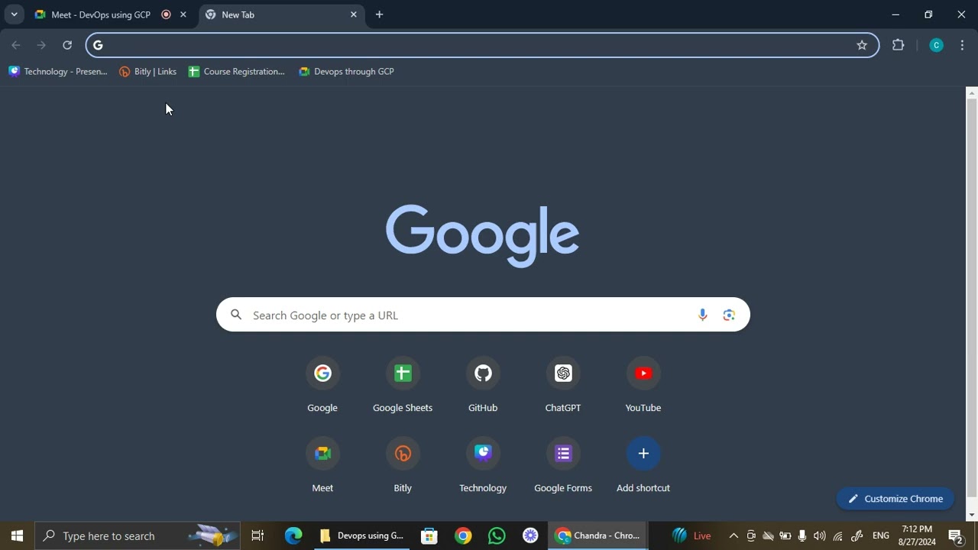Expand the hidden system tray icons
Image resolution: width=978 pixels, height=550 pixels.
pos(733,535)
